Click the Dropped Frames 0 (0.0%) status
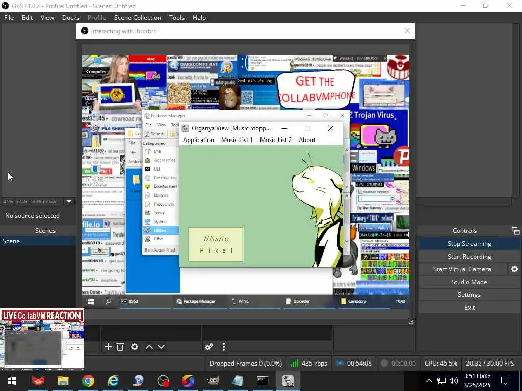 coord(245,363)
